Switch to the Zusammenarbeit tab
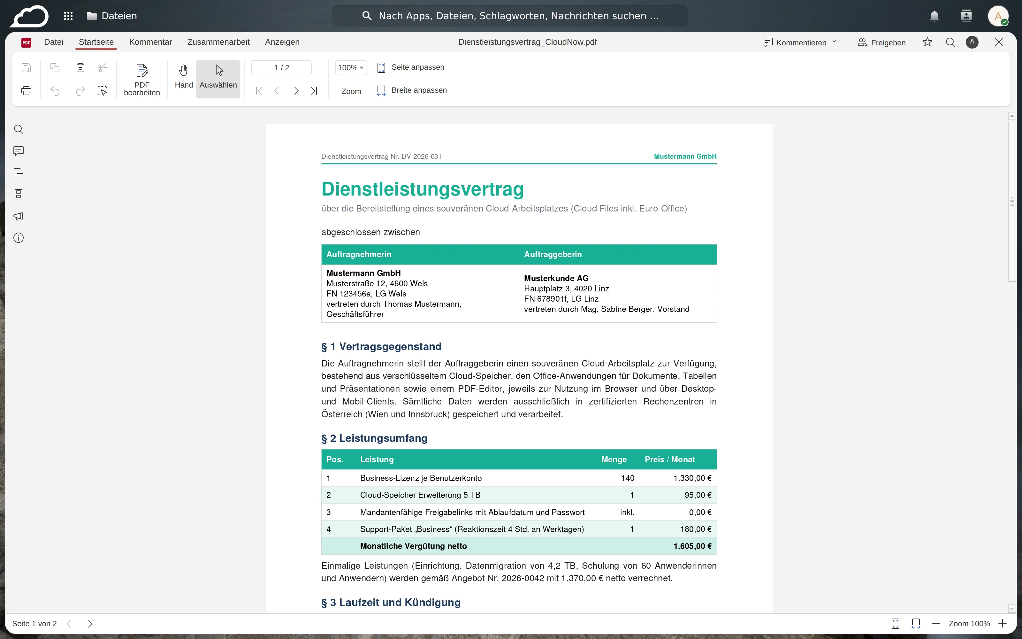This screenshot has width=1022, height=639. coord(218,42)
